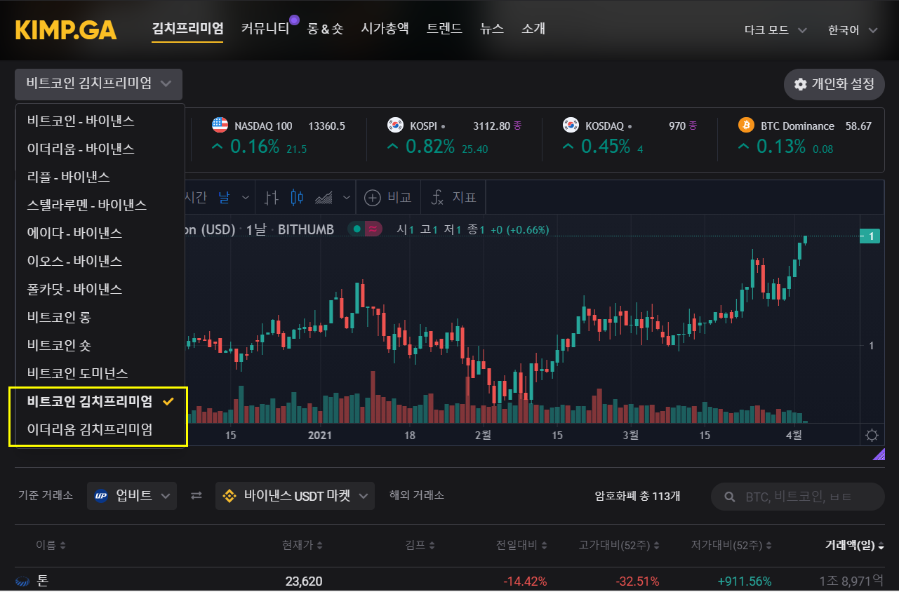Screen dimensions: 899x592
Task: Choose 리플 - 바이낸스 in the dropdown
Action: [100, 177]
